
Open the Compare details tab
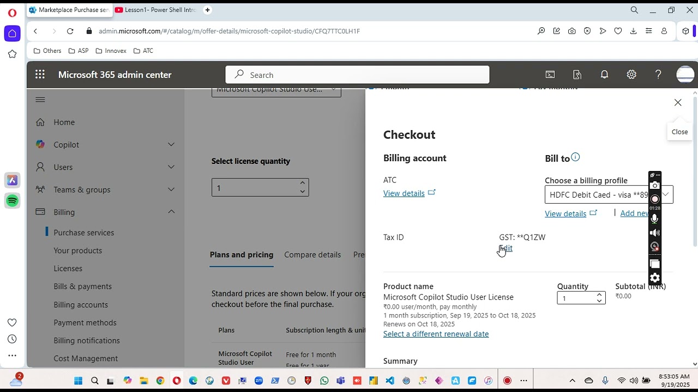point(312,255)
